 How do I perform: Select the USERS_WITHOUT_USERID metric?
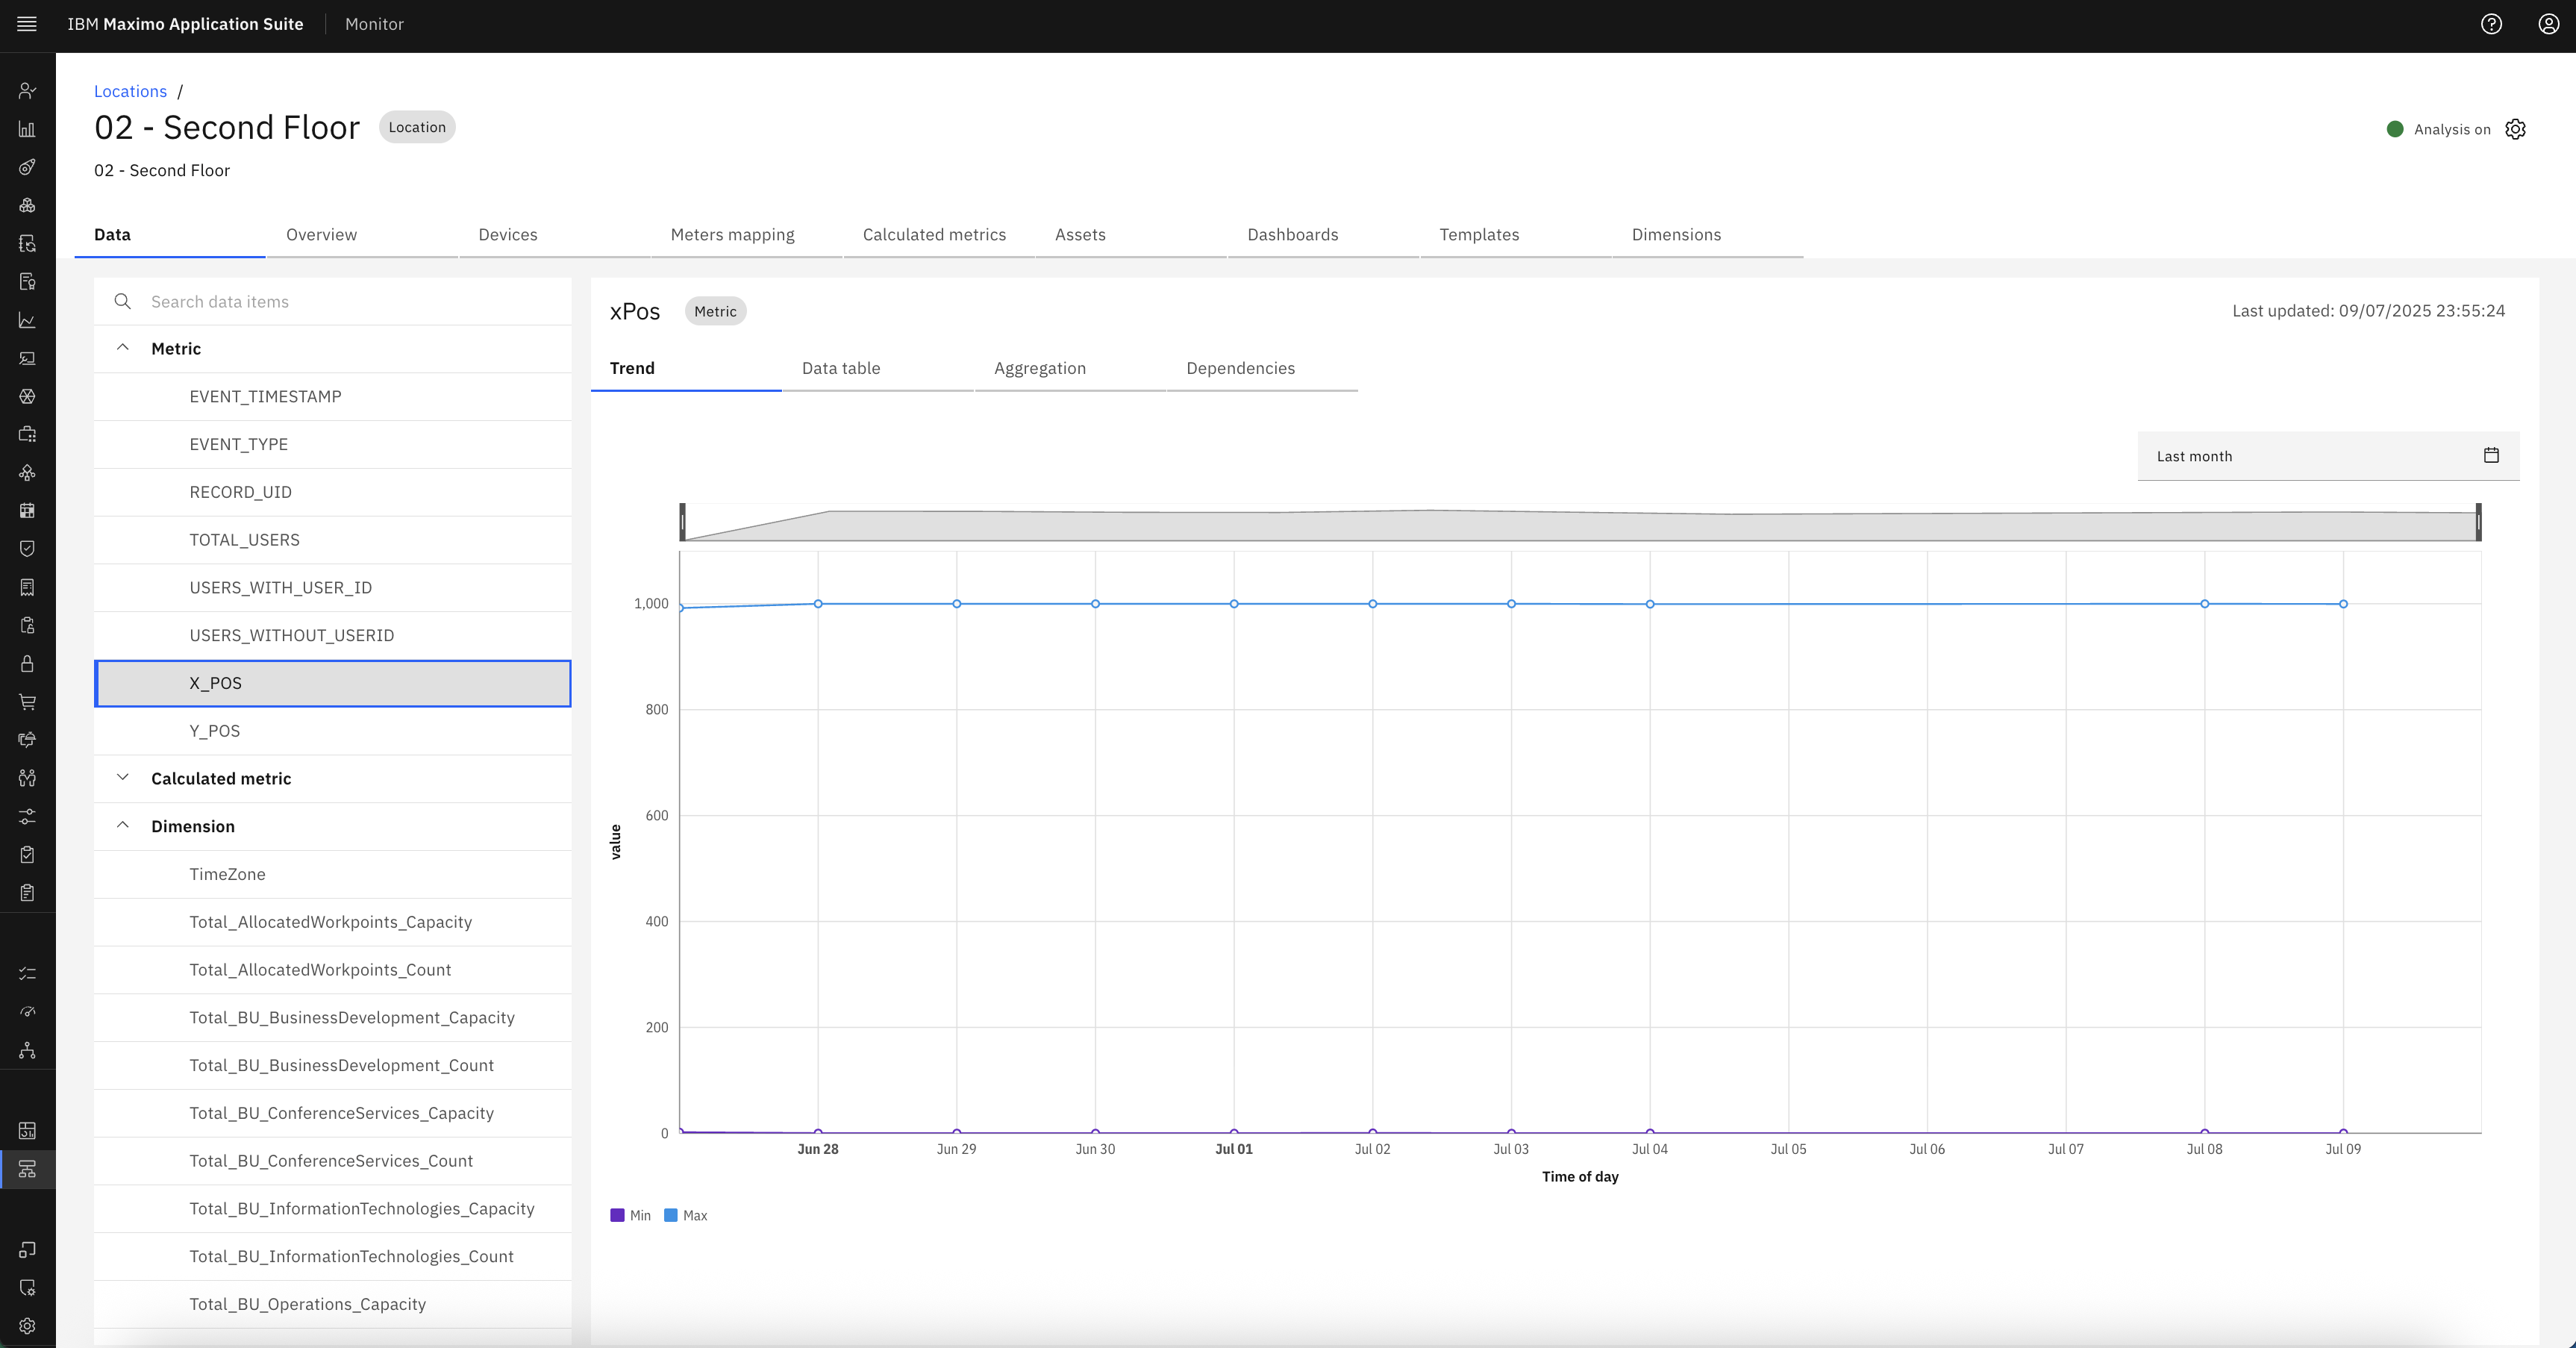coord(333,635)
